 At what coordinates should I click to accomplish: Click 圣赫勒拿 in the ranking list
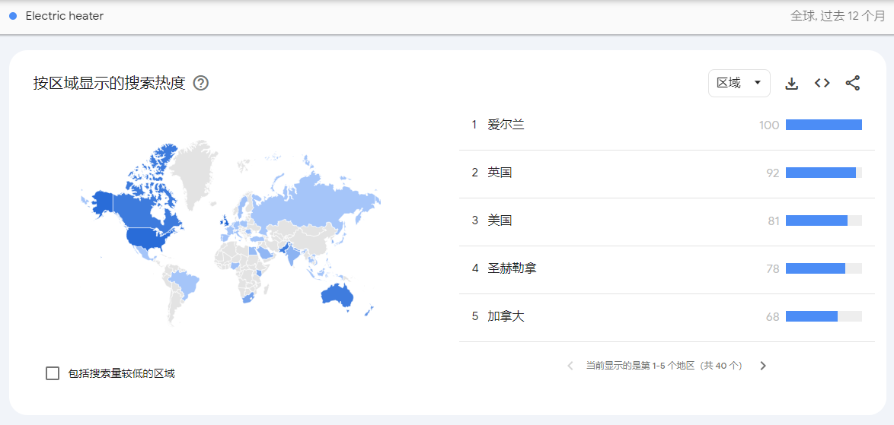click(x=512, y=268)
